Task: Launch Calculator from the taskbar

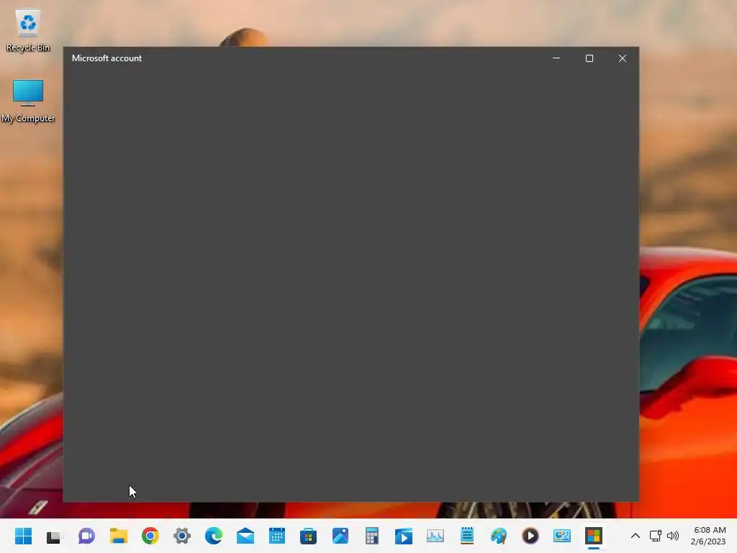Action: tap(372, 536)
